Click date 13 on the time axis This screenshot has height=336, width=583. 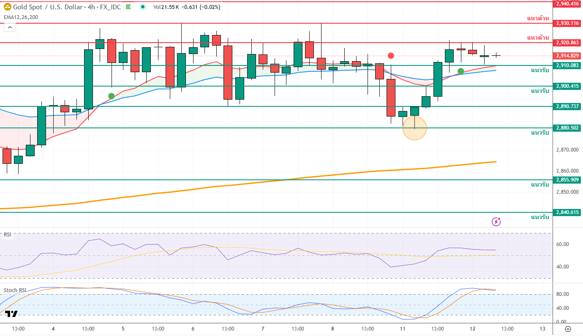pos(542,329)
